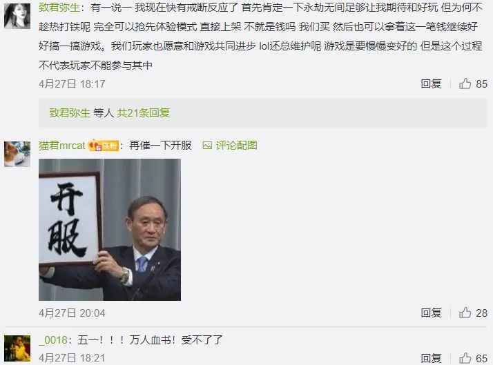Reply to the 4月27日 20:04 comment
493x365 pixels.
(431, 313)
